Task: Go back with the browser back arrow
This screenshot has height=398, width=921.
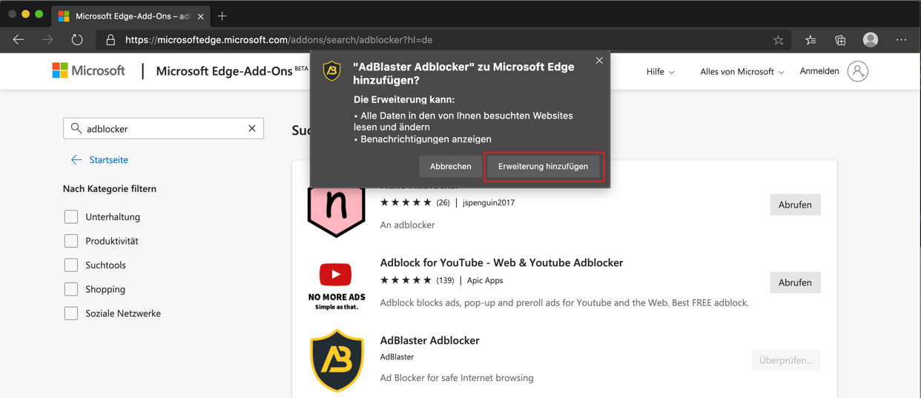Action: pos(19,40)
